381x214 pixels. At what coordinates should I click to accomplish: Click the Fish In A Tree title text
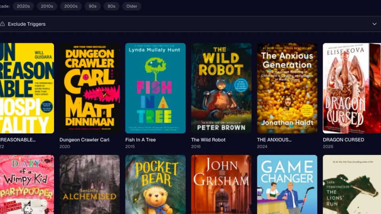click(140, 140)
